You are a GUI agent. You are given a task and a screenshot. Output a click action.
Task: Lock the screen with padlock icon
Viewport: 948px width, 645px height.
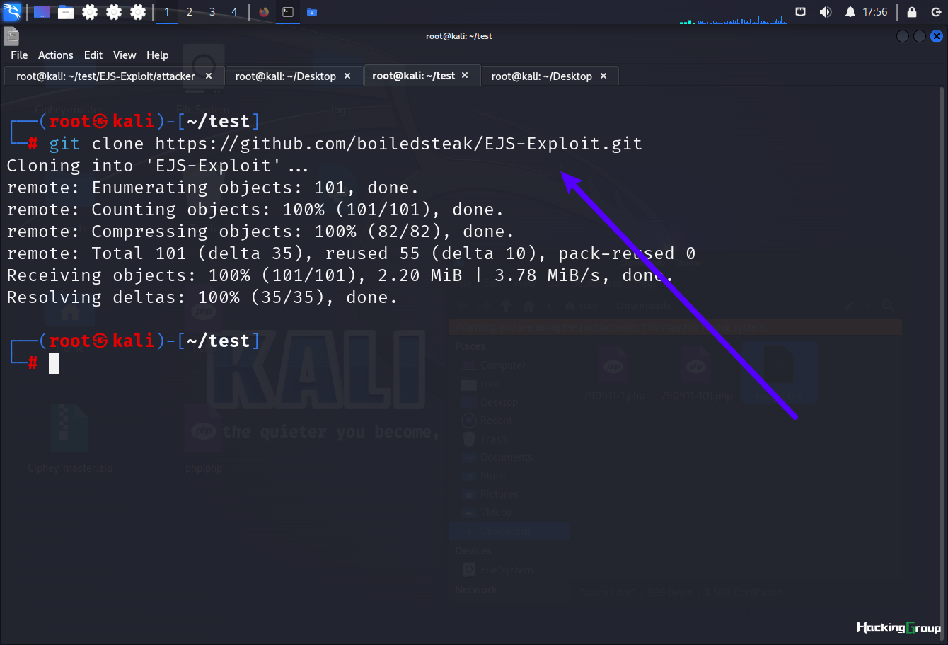912,12
